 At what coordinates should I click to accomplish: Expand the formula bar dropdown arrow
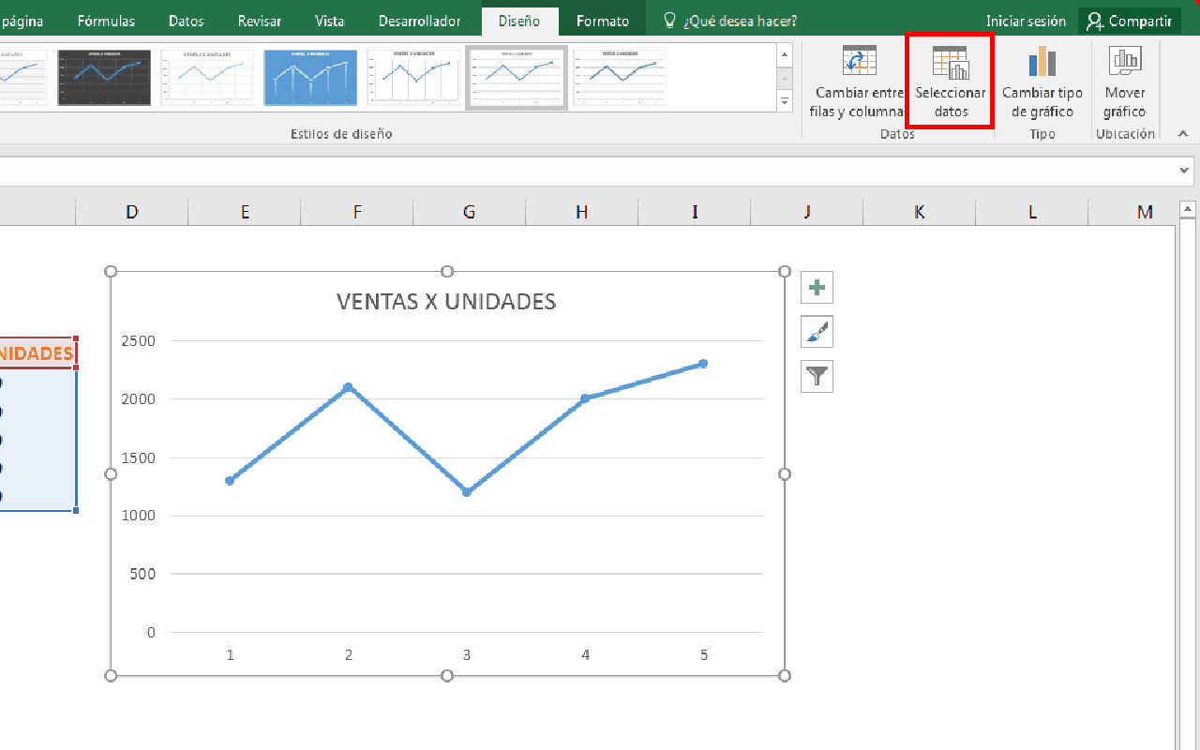tap(1185, 171)
